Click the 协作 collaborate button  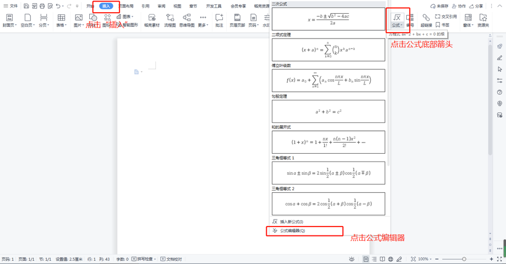(x=458, y=6)
